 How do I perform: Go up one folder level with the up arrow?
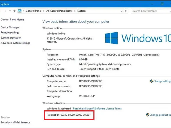coord(14,11)
